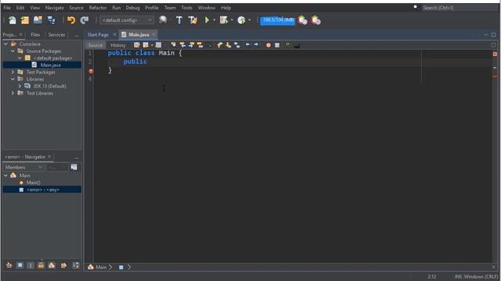501x281 pixels.
Task: Open the <default config> dropdown
Action: pyautogui.click(x=127, y=20)
